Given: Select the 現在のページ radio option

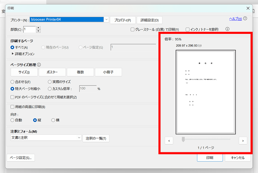Looking at the screenshot, I should [x=43, y=48].
